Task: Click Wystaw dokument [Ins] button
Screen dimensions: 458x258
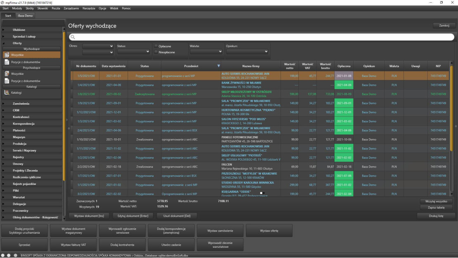Action: 89,216
